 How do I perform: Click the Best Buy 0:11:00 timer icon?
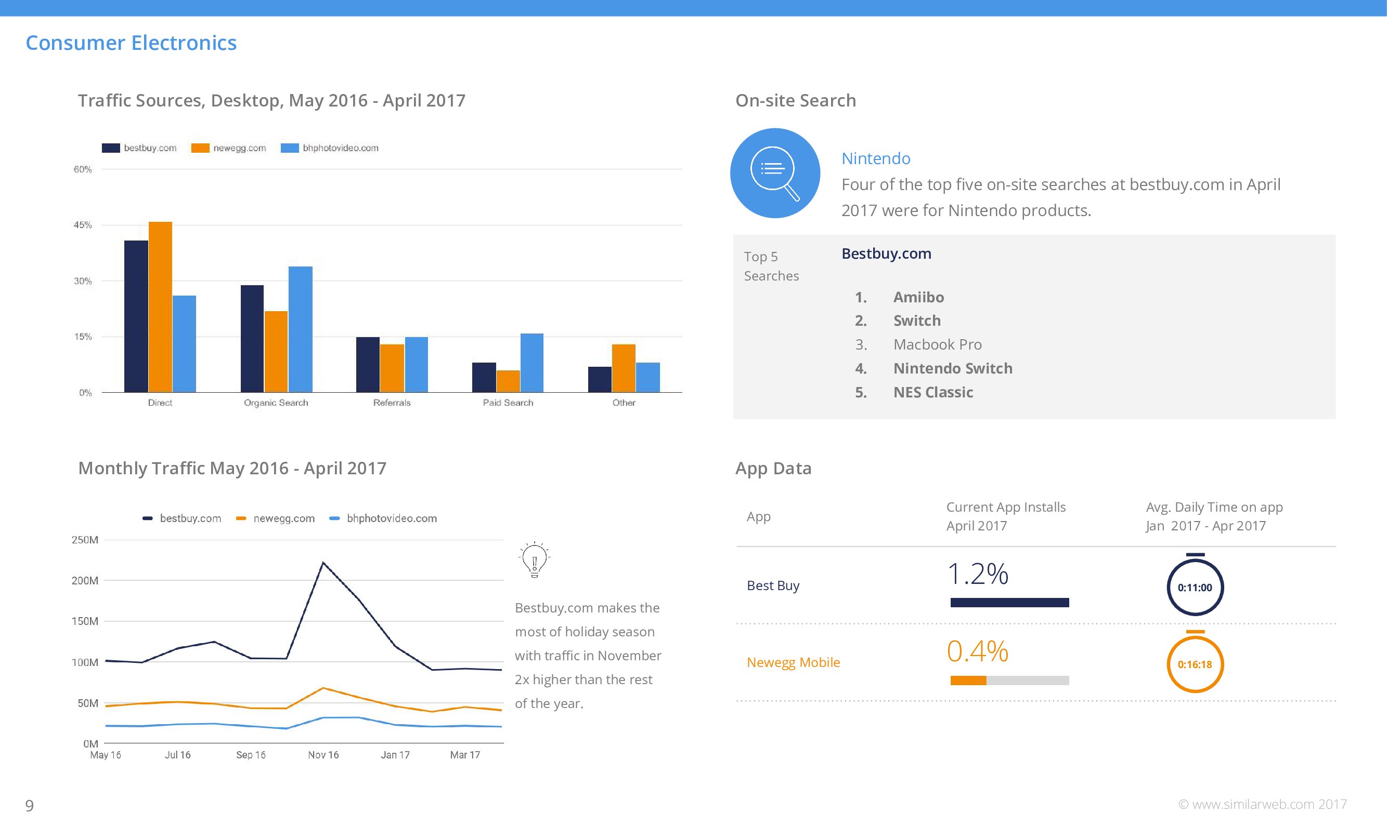[1195, 586]
